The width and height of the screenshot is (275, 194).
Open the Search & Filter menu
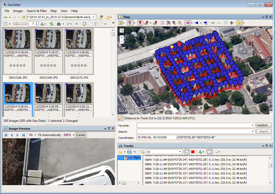[x=37, y=11]
